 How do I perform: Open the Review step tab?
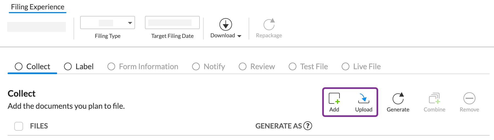coord(257,67)
